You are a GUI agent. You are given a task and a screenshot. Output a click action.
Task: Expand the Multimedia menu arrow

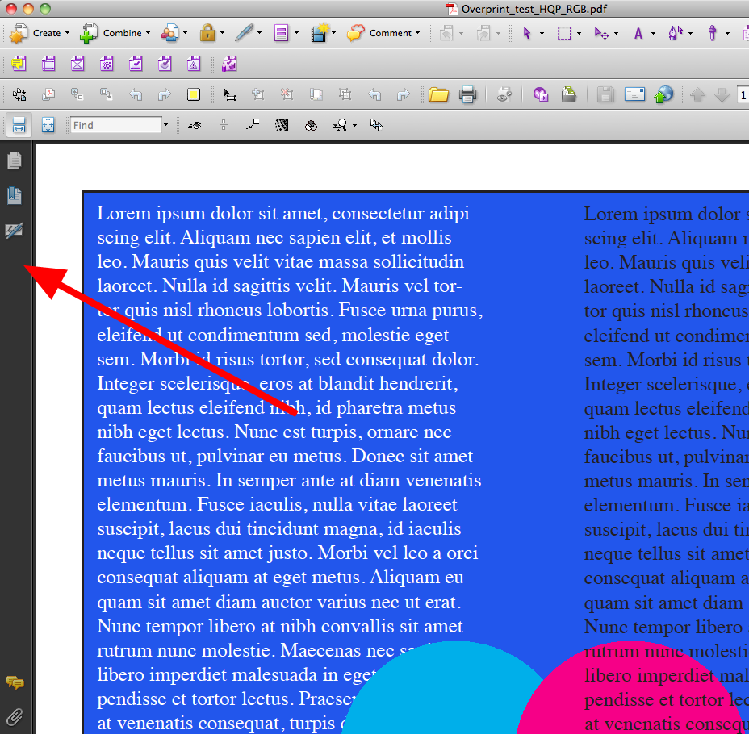(333, 33)
